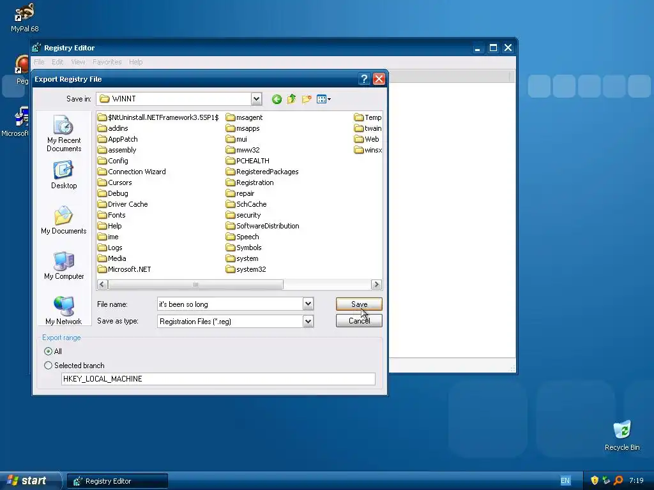Viewport: 654px width, 490px height.
Task: Select the Driver Cache folder
Action: coord(123,204)
